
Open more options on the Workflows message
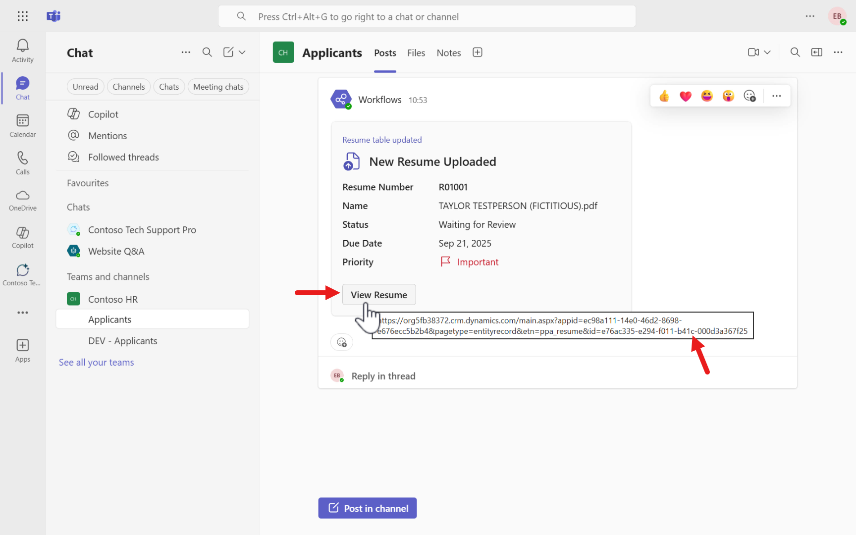pyautogui.click(x=776, y=96)
